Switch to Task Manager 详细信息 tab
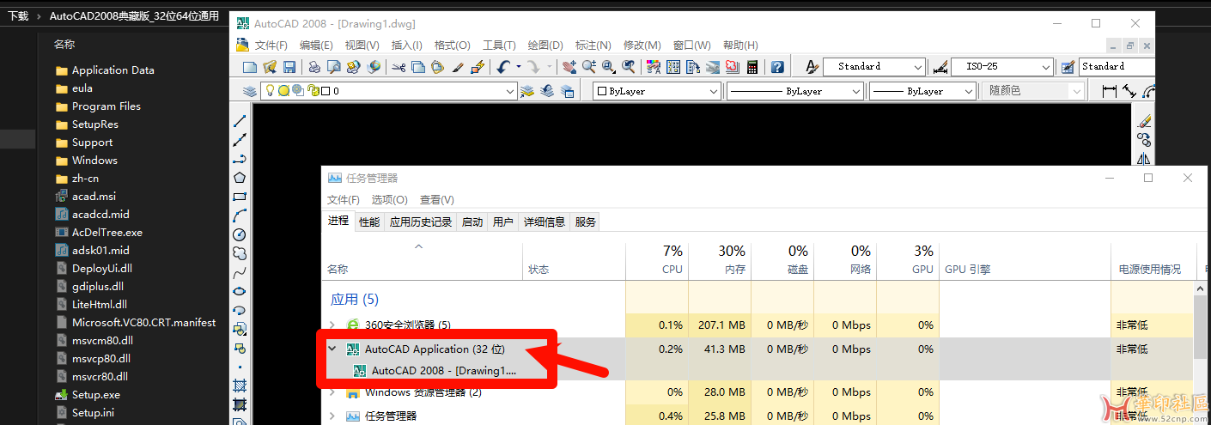Image resolution: width=1211 pixels, height=425 pixels. [545, 222]
